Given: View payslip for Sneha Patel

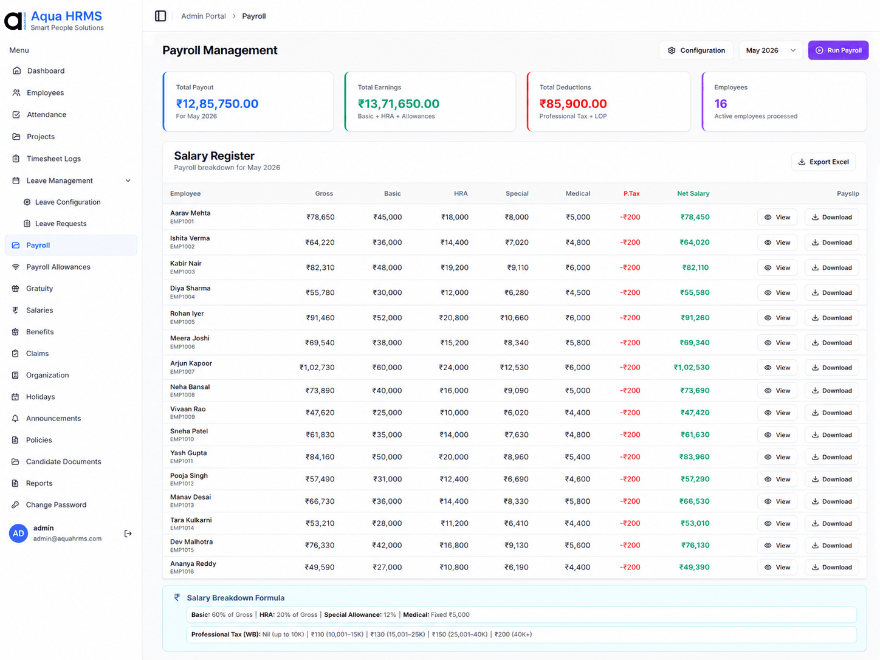Looking at the screenshot, I should click(x=777, y=435).
